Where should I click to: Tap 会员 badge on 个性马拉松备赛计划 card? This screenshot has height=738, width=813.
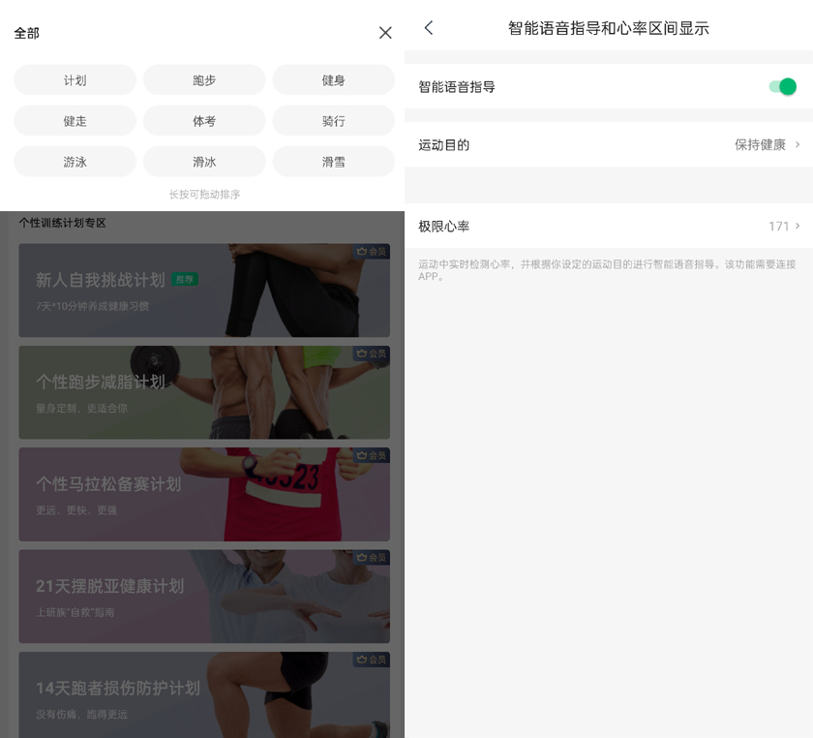tap(372, 455)
